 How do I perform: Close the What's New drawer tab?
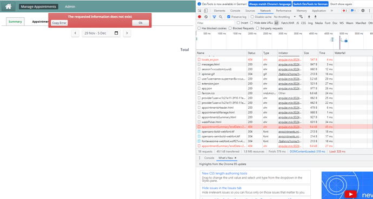click(236, 158)
